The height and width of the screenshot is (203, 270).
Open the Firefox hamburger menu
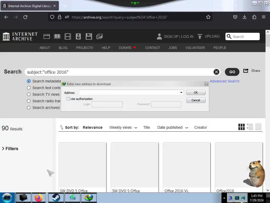click(264, 17)
